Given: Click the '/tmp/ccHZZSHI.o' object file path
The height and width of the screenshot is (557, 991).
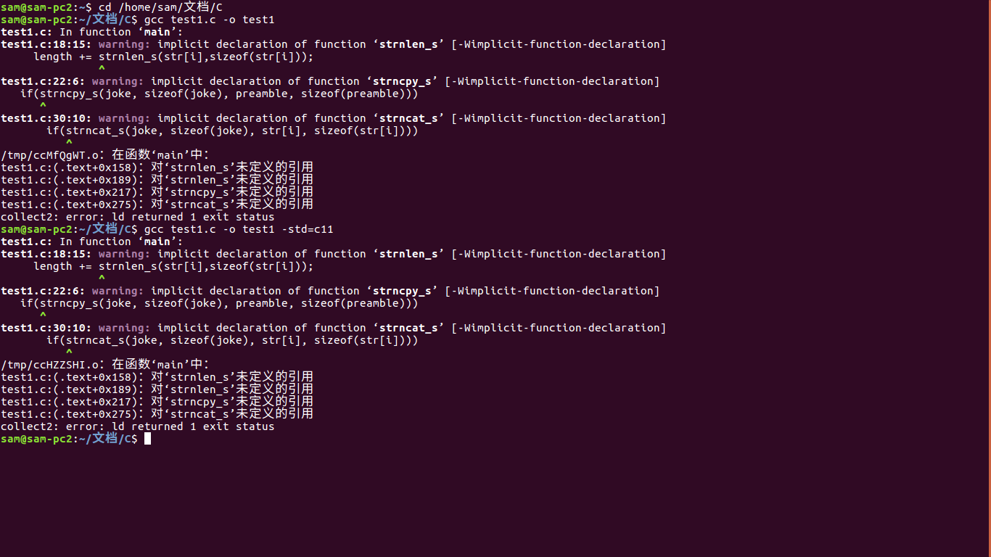Looking at the screenshot, I should [49, 365].
